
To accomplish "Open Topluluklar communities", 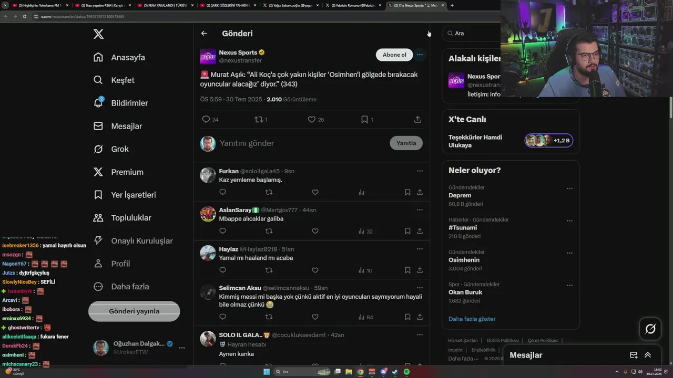I will 122,218.
